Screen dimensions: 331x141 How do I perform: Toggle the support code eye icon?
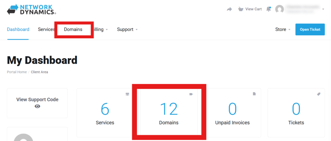click(x=37, y=106)
